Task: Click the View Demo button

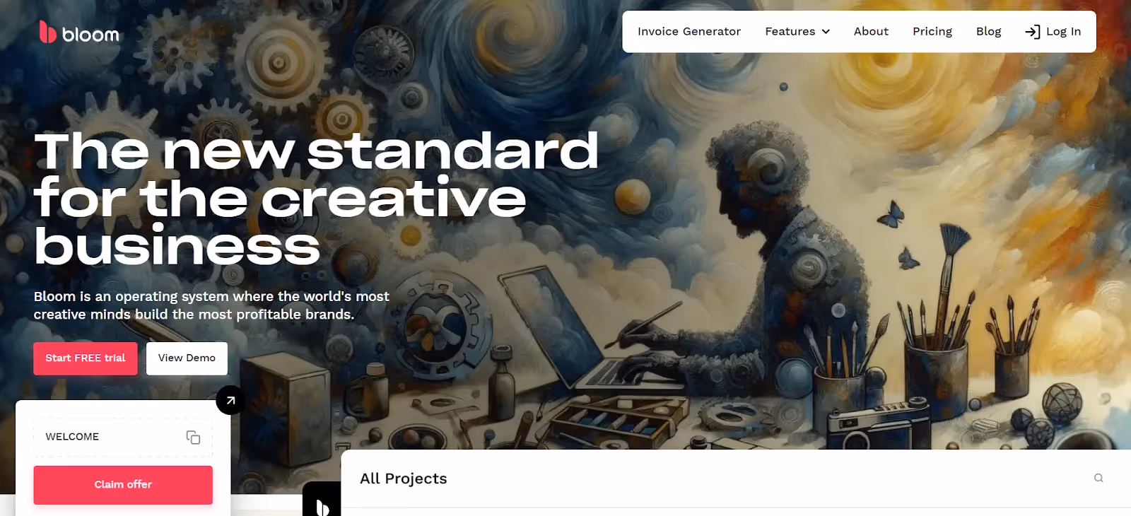Action: tap(187, 358)
